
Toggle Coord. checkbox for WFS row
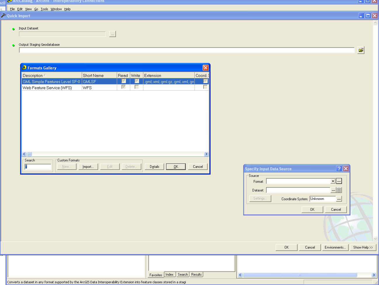coord(205,87)
